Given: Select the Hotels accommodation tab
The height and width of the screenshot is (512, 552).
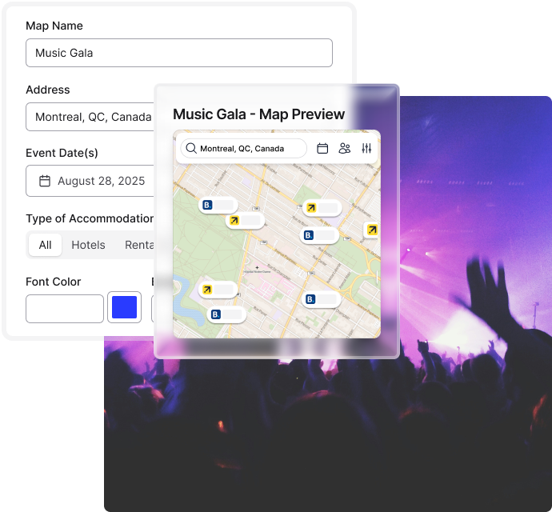Looking at the screenshot, I should pyautogui.click(x=88, y=245).
